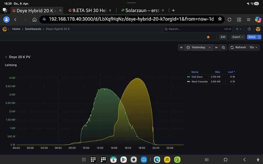
Task: Toggle West Fassade series in legend
Action: (199, 81)
